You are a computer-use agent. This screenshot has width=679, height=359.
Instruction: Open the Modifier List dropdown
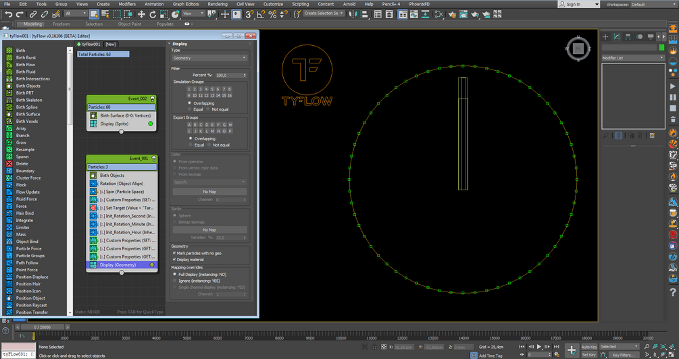[632, 57]
